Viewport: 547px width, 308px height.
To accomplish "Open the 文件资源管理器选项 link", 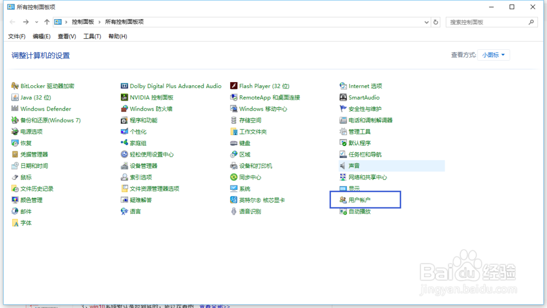I will tap(155, 188).
